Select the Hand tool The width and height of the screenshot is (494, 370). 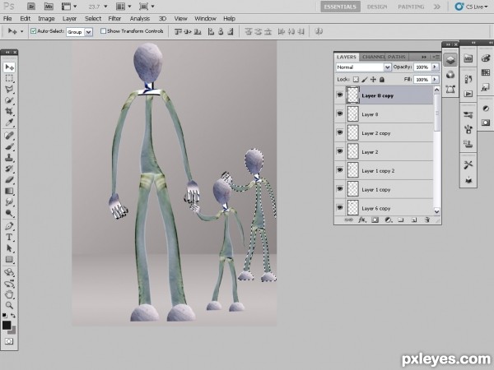tap(9, 294)
